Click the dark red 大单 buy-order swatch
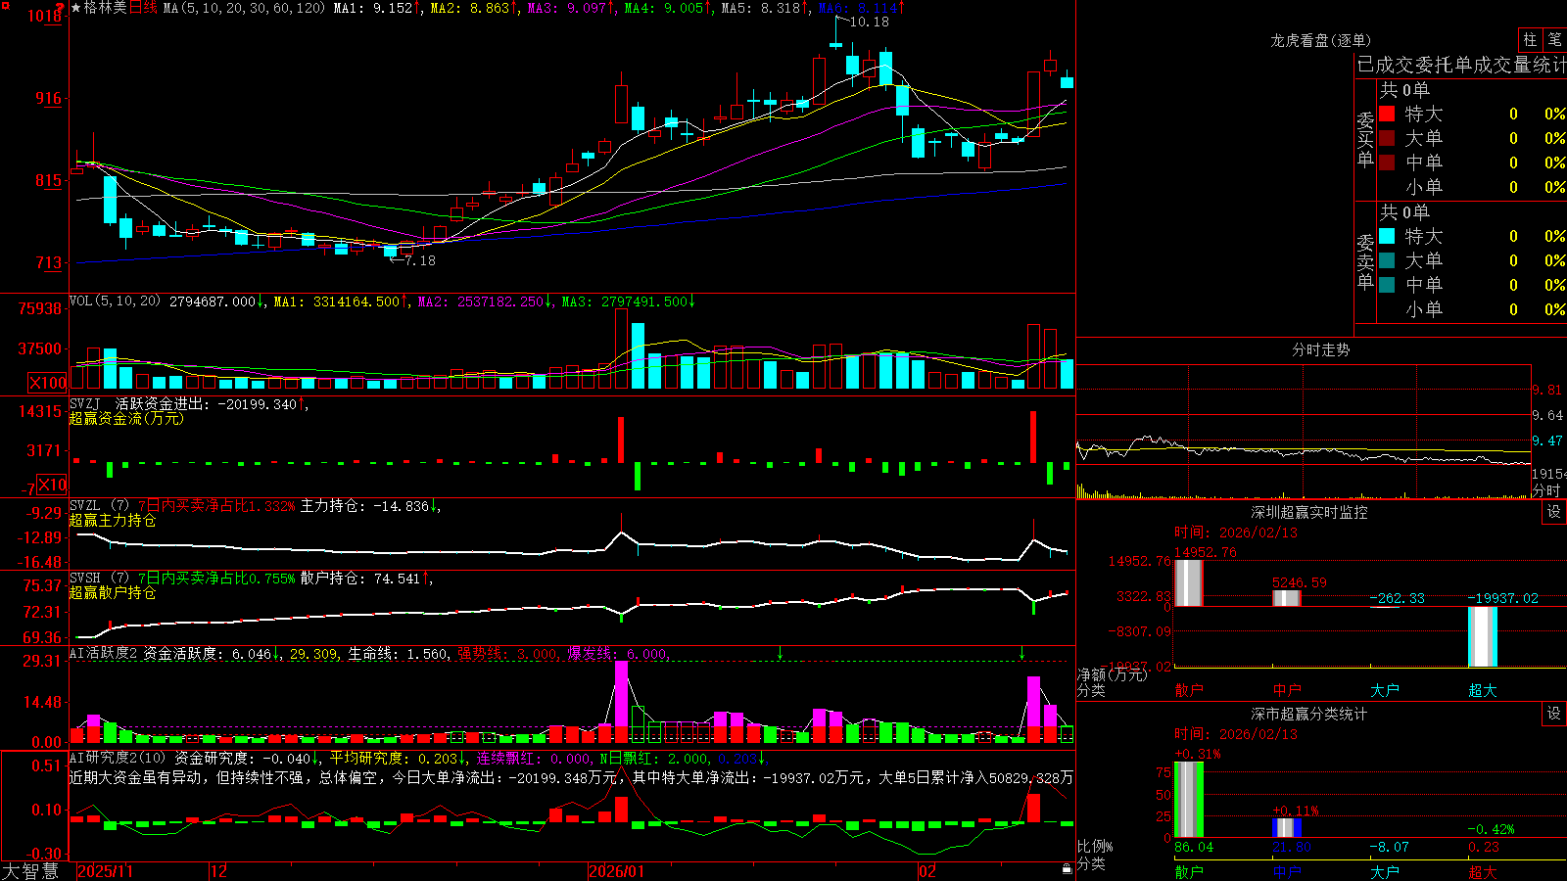 click(x=1387, y=138)
